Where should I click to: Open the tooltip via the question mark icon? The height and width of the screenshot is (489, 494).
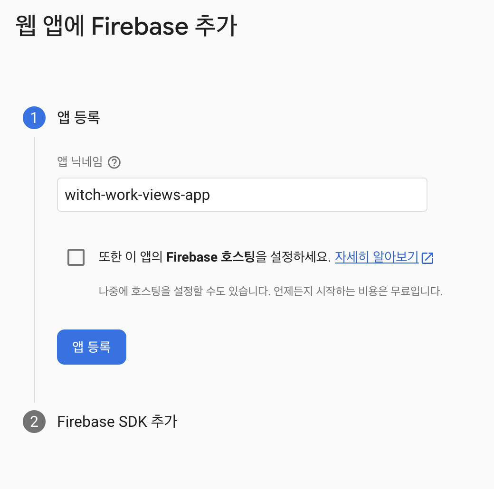(114, 162)
